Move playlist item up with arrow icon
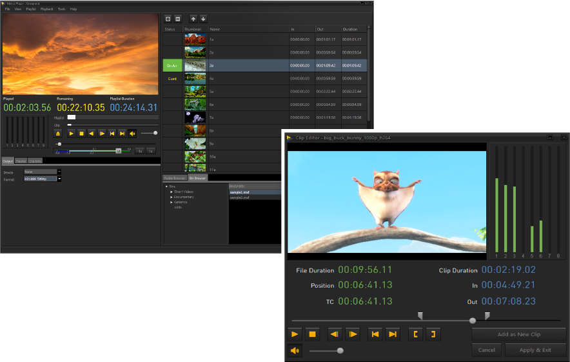Screen dimensions: 570x362 [193, 19]
